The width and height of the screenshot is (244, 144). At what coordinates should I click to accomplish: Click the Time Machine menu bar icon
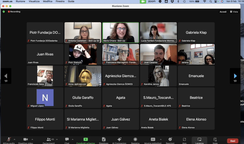pos(184,1)
